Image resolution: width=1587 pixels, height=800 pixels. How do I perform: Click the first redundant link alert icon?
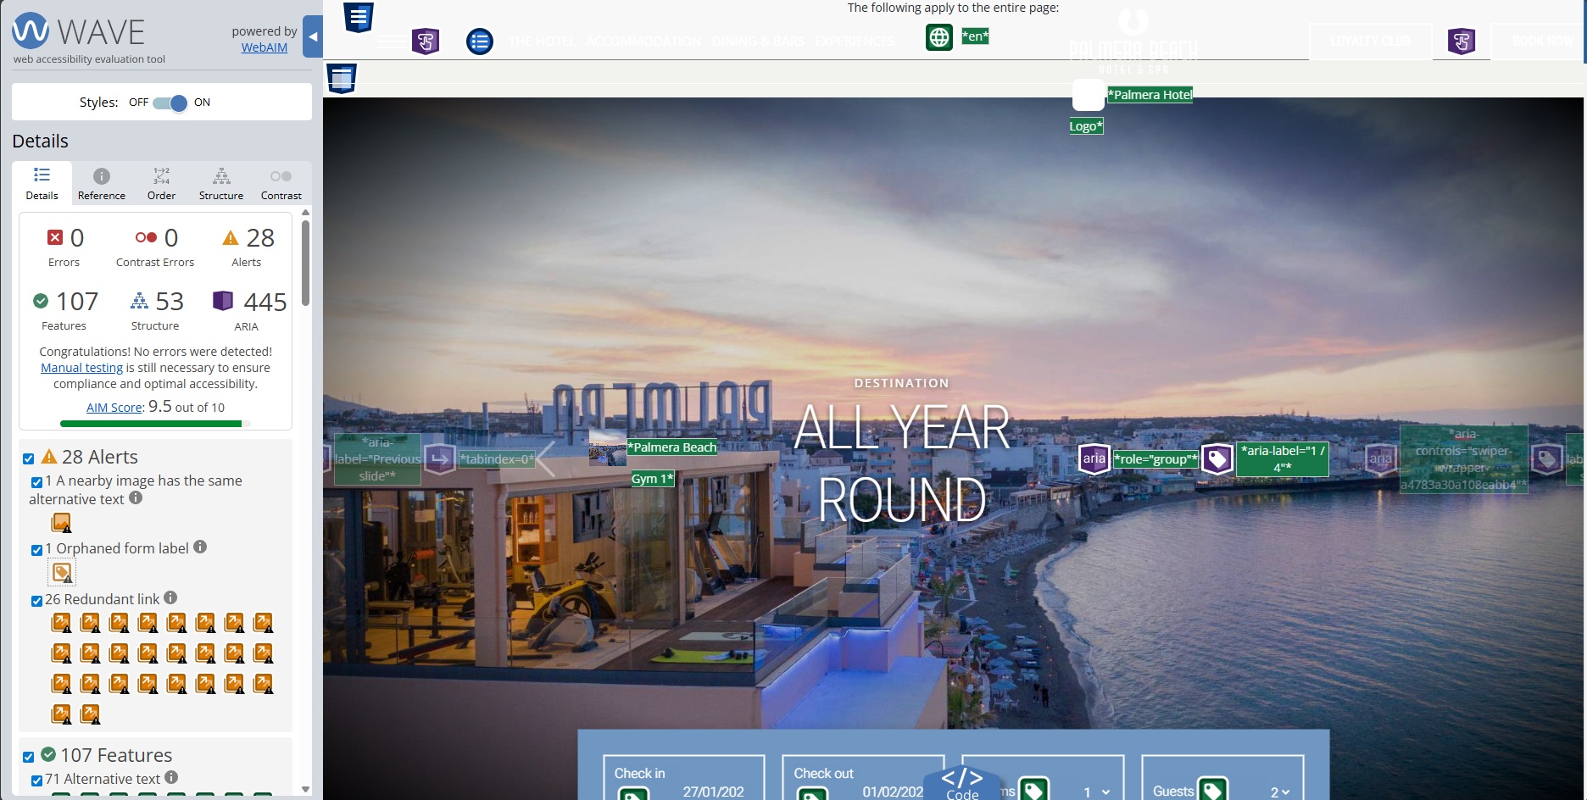click(61, 623)
